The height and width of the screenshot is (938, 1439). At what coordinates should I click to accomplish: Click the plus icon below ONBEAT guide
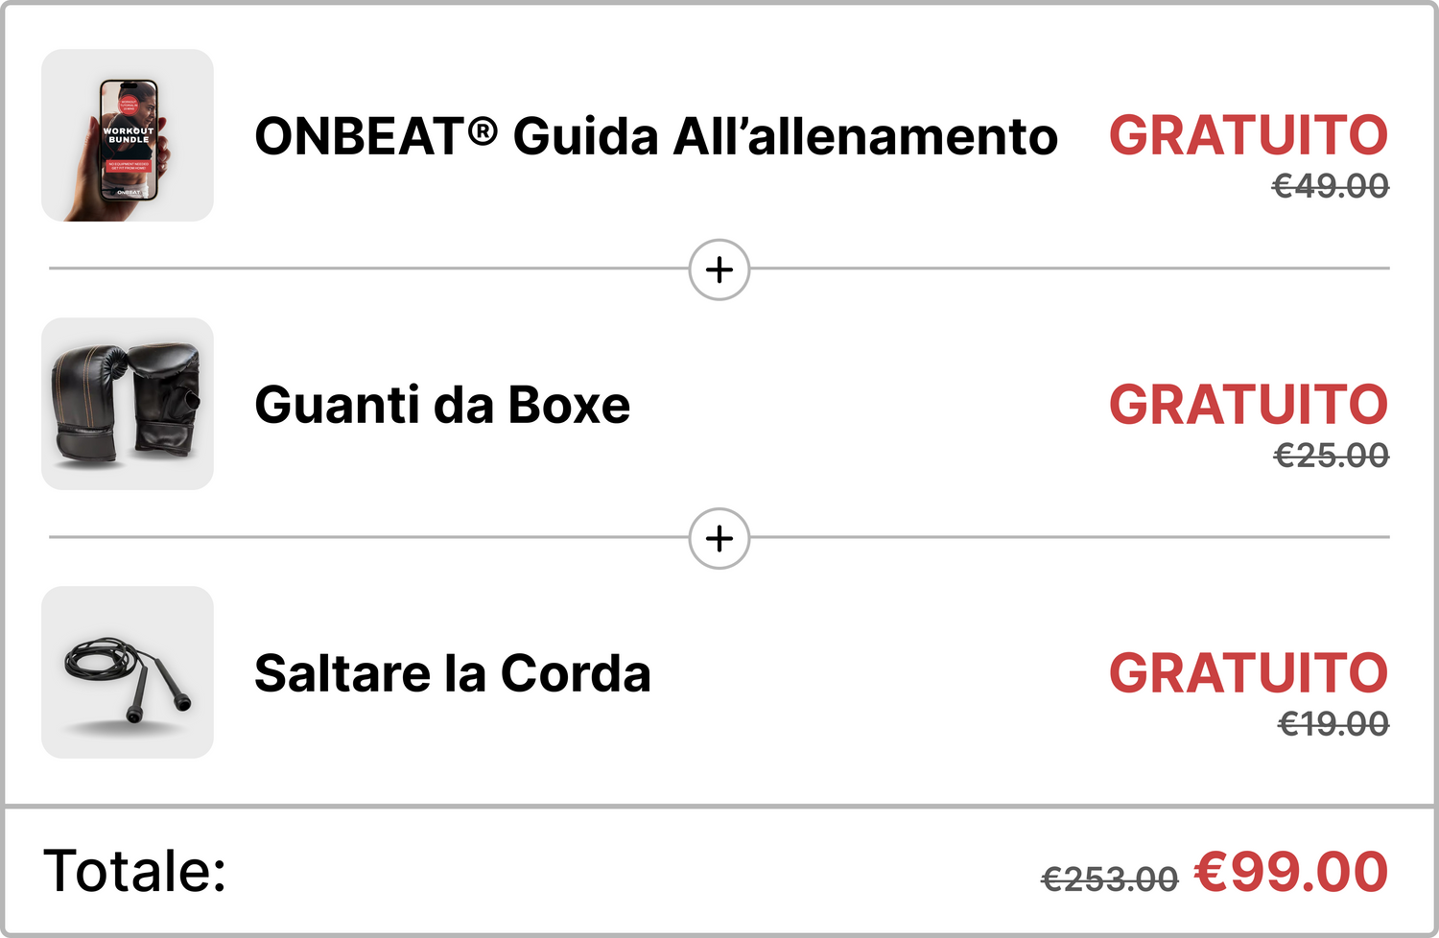[x=719, y=270]
